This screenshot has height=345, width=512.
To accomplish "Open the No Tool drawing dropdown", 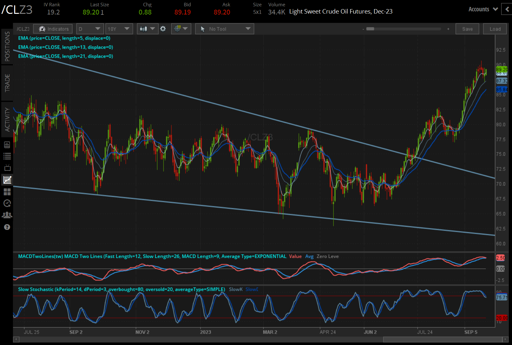I will (224, 29).
